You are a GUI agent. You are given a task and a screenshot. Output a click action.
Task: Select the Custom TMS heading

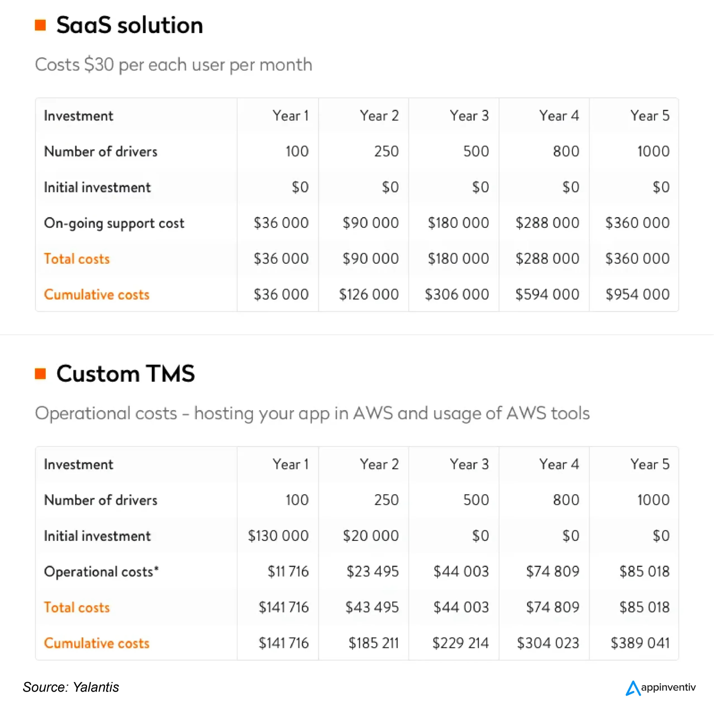125,374
